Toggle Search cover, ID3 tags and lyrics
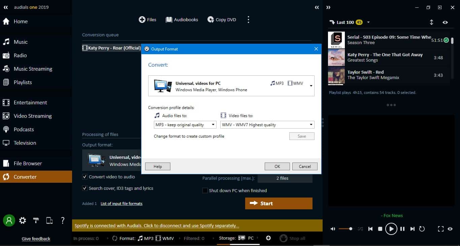 [85, 188]
